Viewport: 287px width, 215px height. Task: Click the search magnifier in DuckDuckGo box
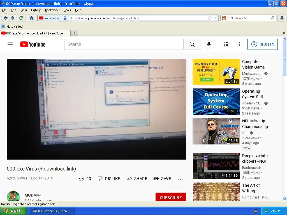(x=272, y=18)
